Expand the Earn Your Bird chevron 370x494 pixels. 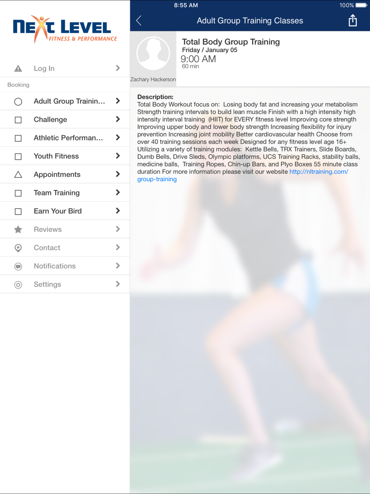[118, 211]
